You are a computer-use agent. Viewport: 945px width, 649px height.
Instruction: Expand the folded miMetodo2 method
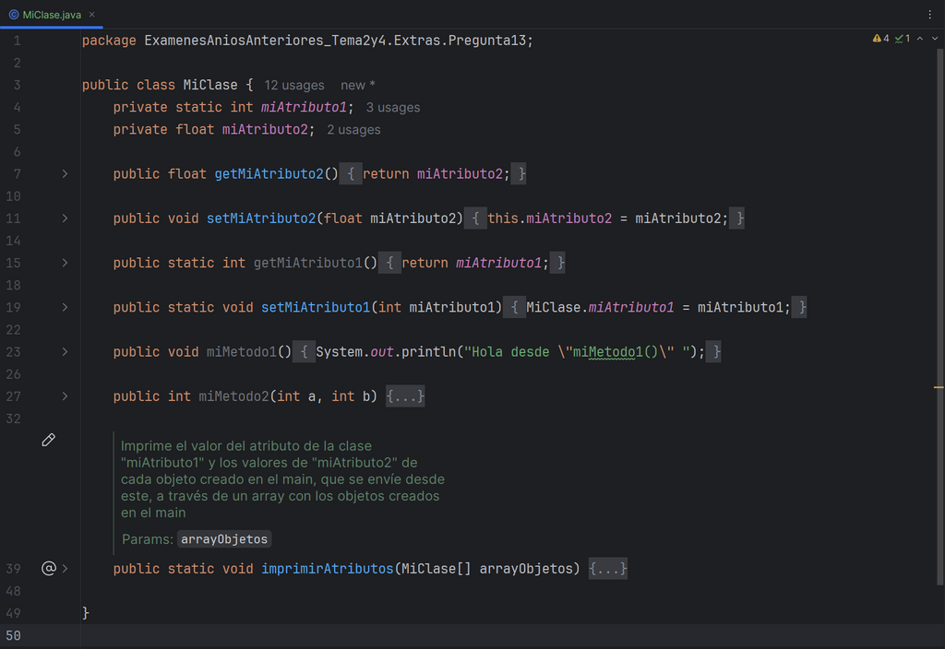click(66, 396)
